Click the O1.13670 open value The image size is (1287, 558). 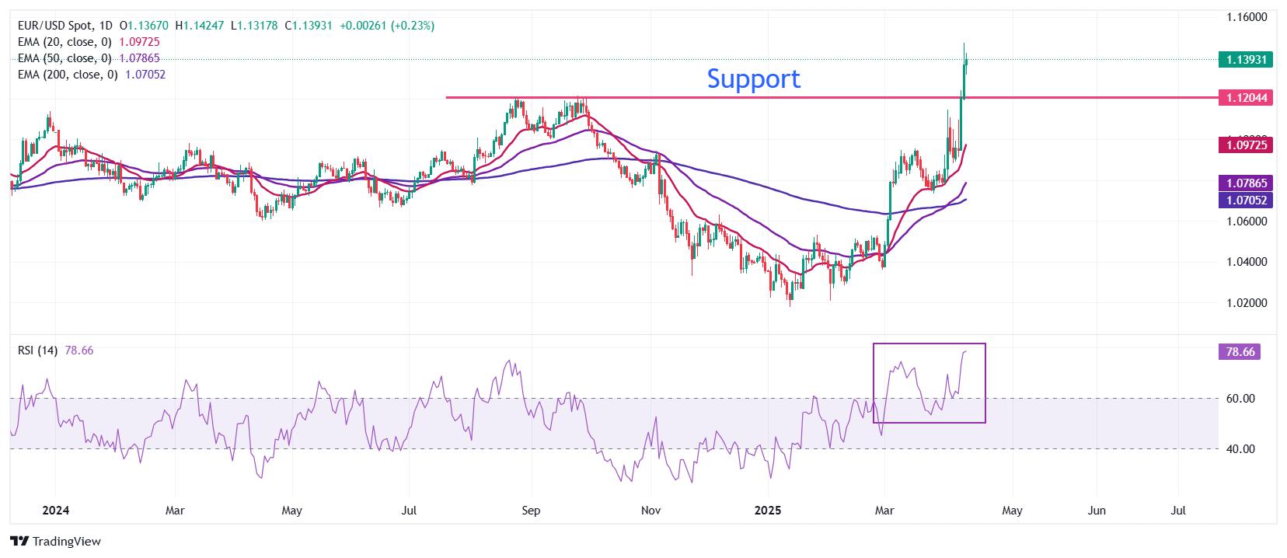tap(144, 26)
